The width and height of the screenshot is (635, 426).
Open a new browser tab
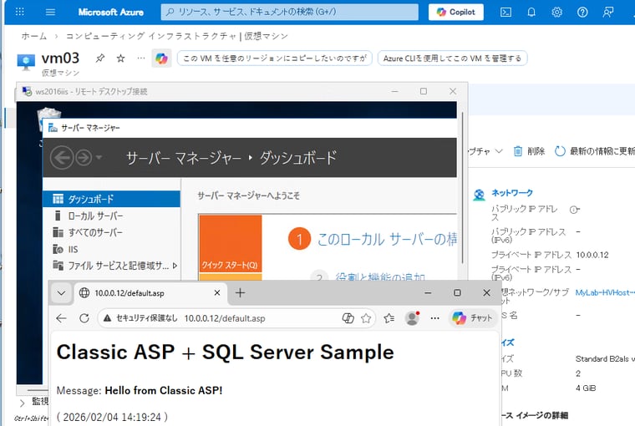240,292
